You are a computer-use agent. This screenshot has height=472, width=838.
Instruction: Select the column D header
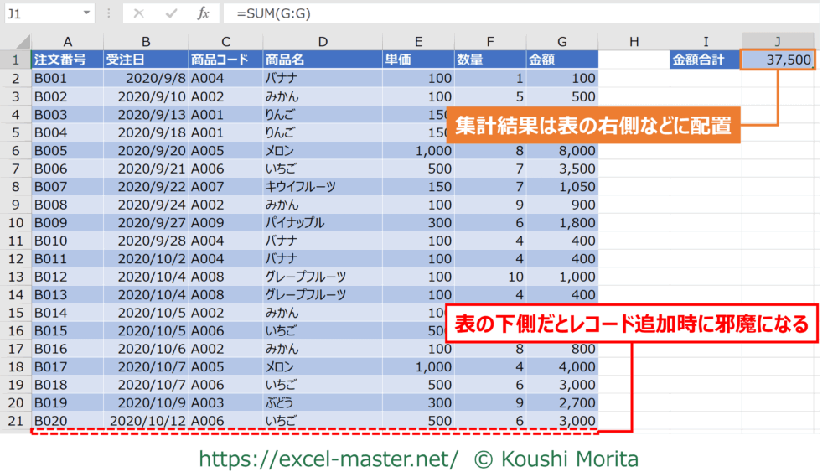pyautogui.click(x=322, y=42)
